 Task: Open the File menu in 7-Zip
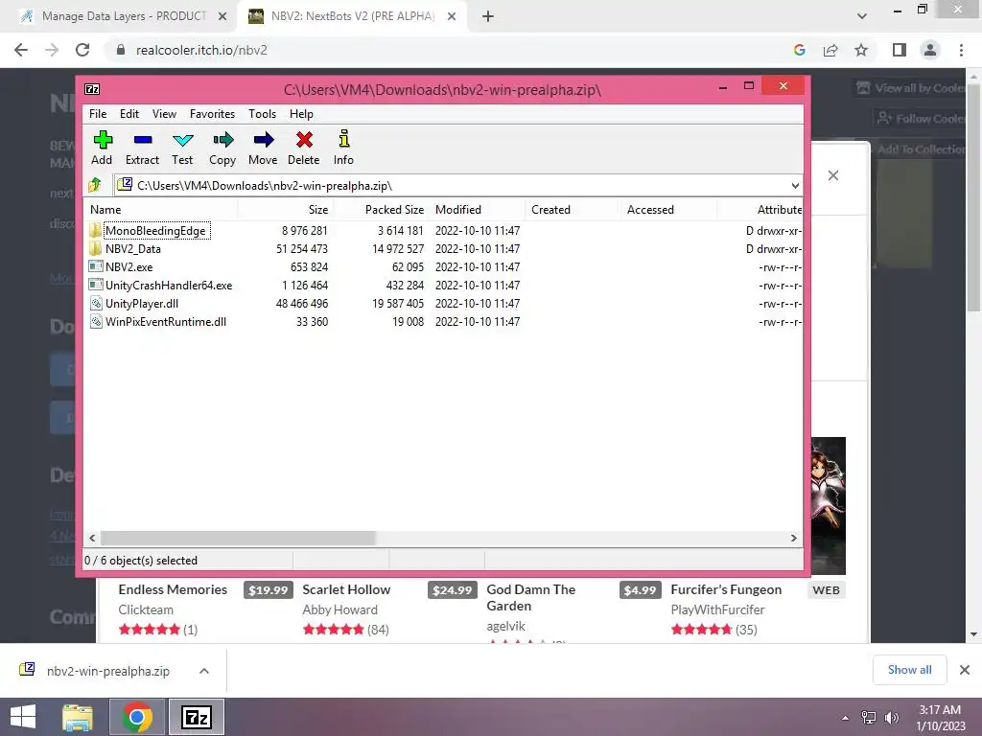(x=98, y=114)
